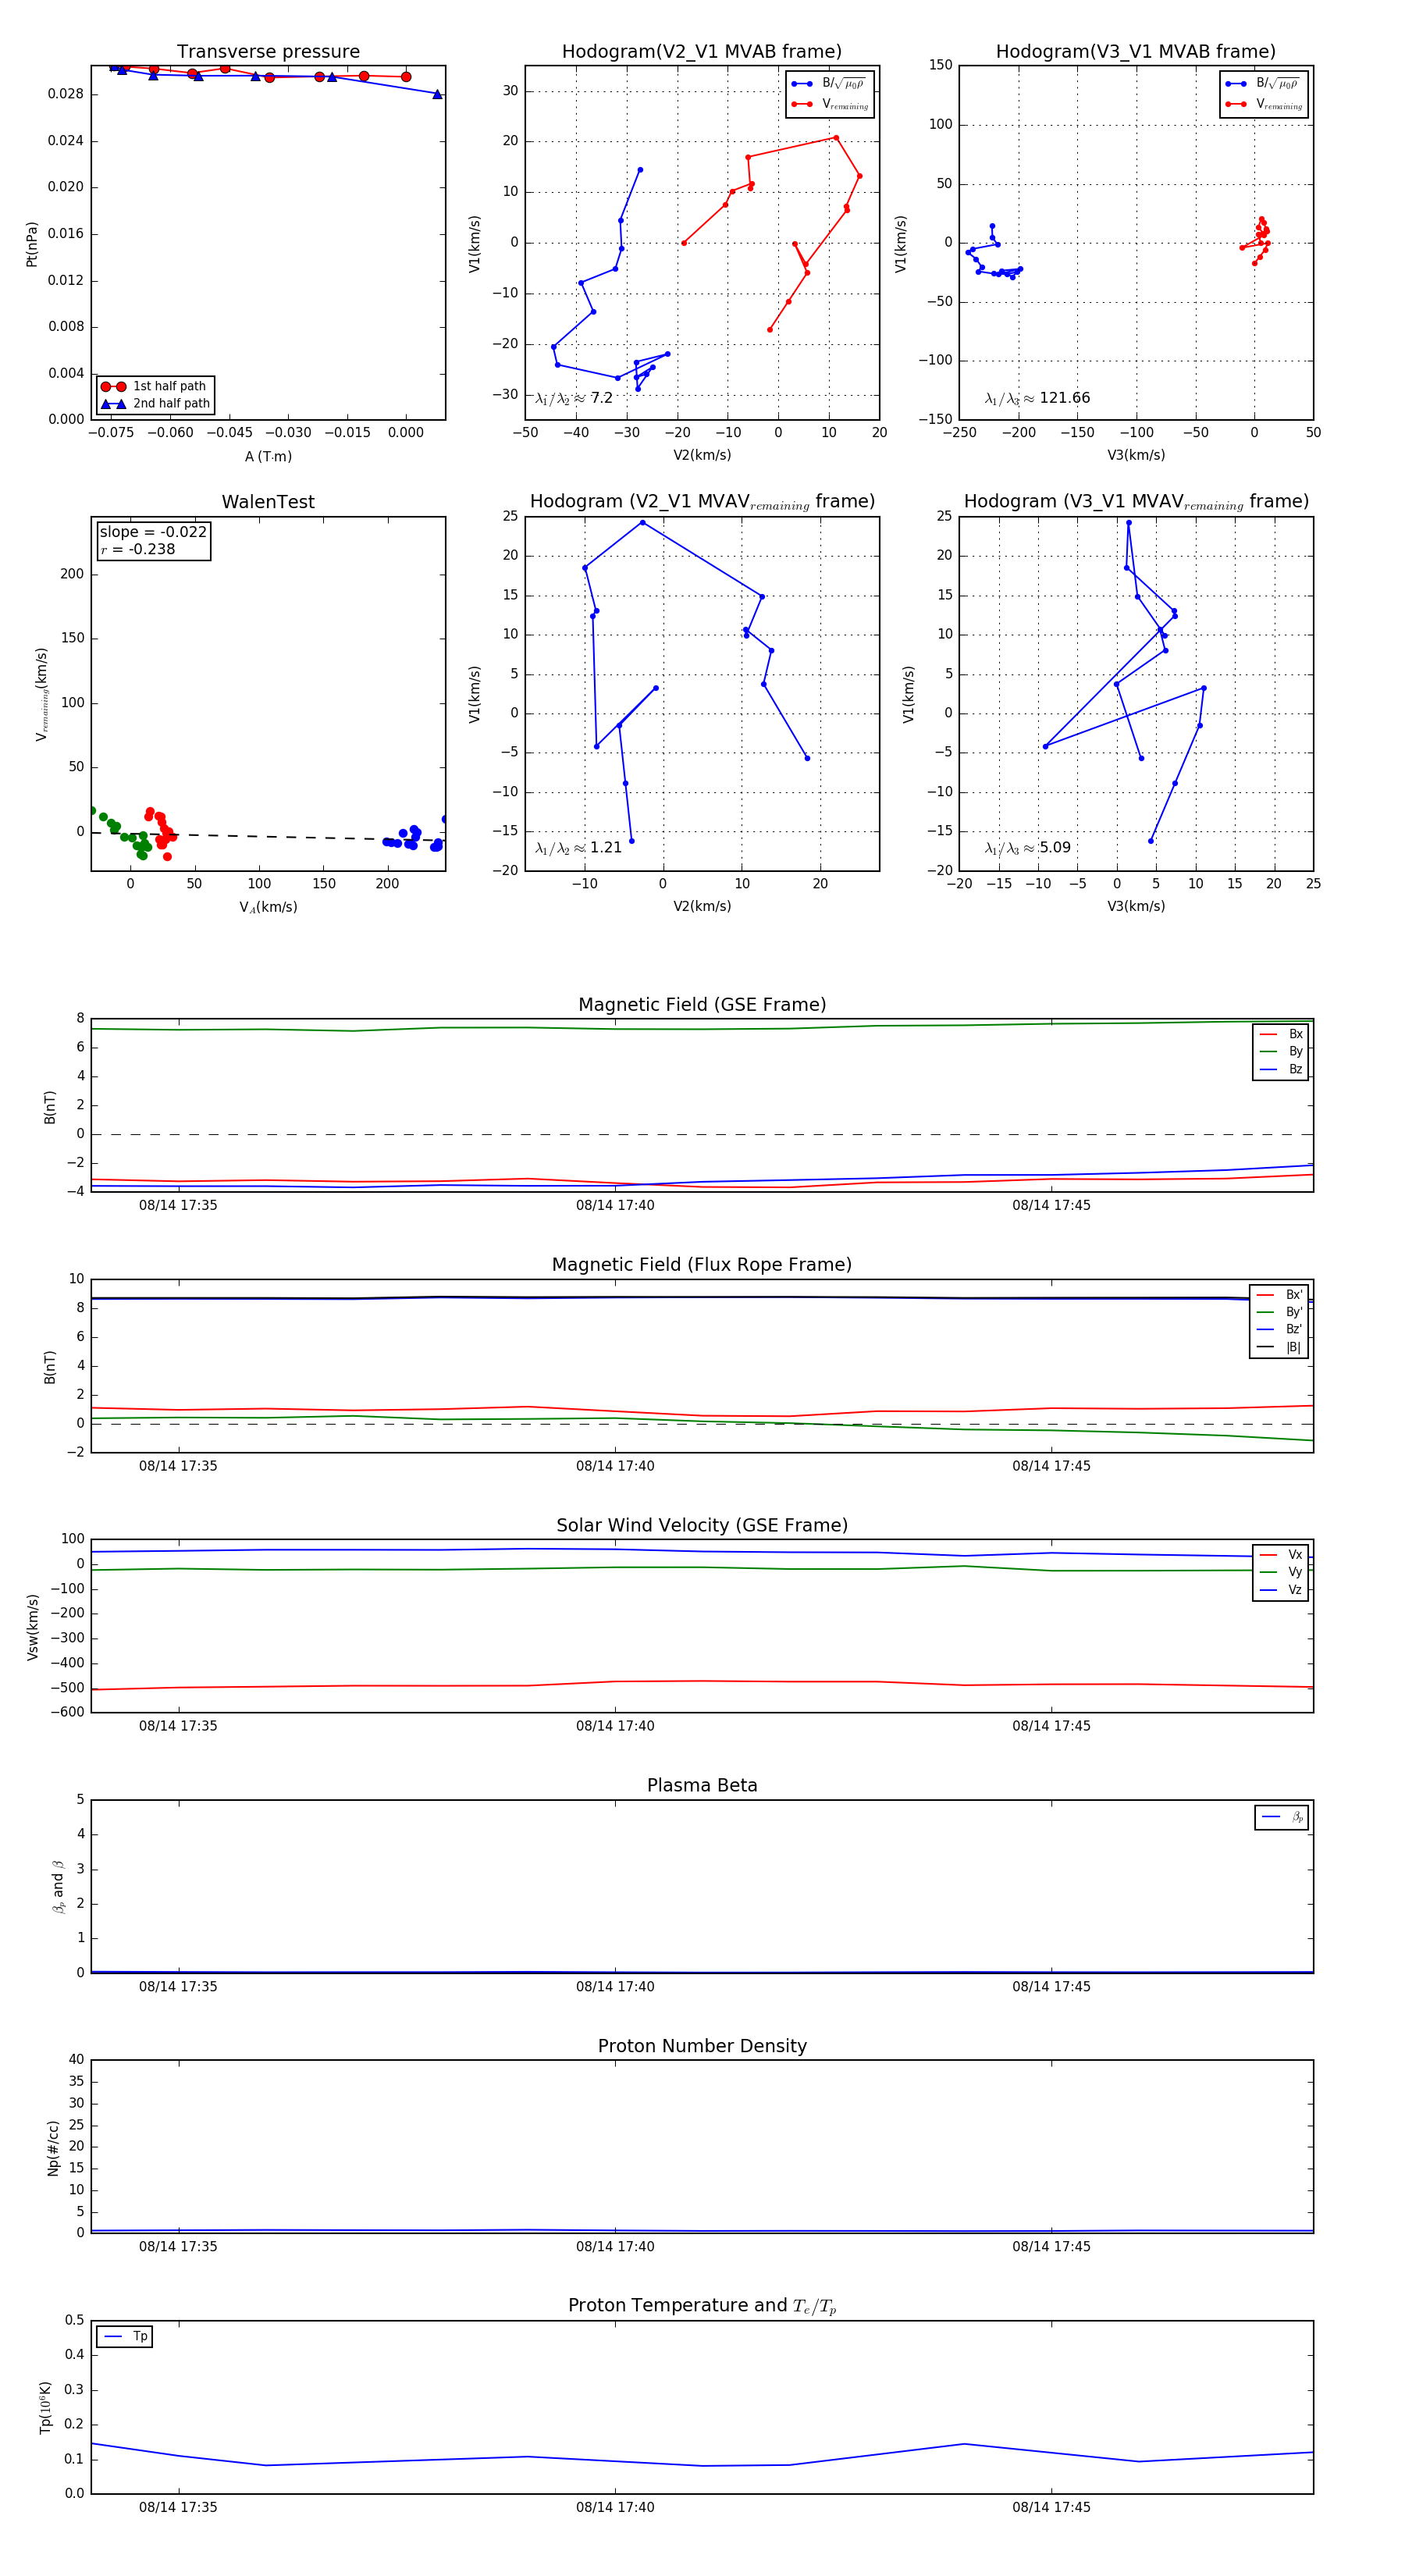Click the "Hodogram (V3_V1 MVAV remaining frame)" title
Image resolution: width=1405 pixels, height=2576 pixels.
click(1136, 502)
